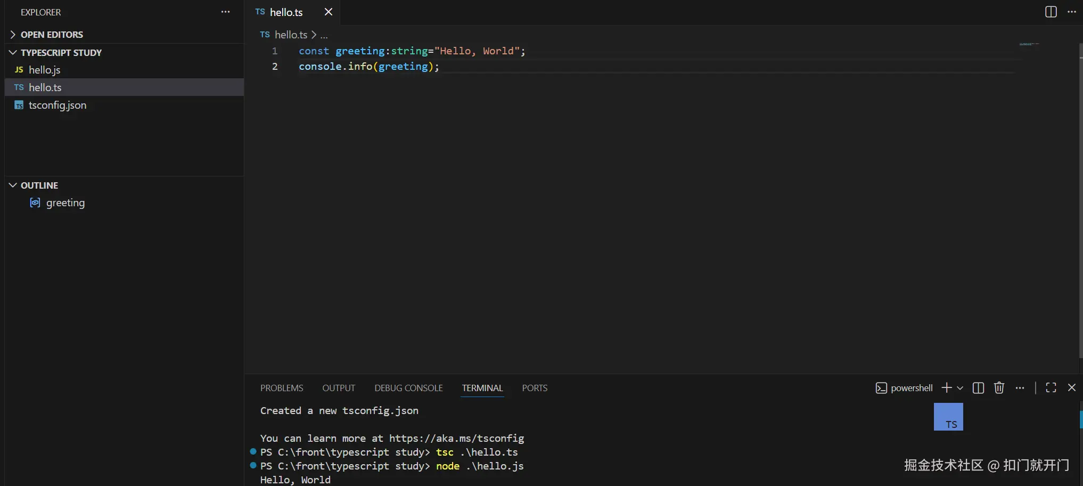Click the blue command decoration dot beside node
The width and height of the screenshot is (1083, 486).
[x=253, y=465]
